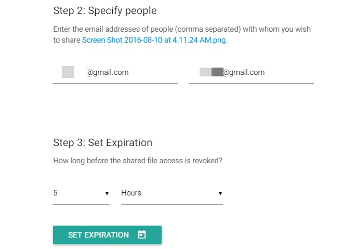Click the dark gray redacted block in second email
This screenshot has width=342, height=249.
click(217, 72)
